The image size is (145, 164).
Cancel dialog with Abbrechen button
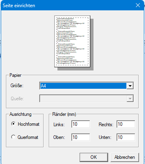pyautogui.click(x=125, y=157)
